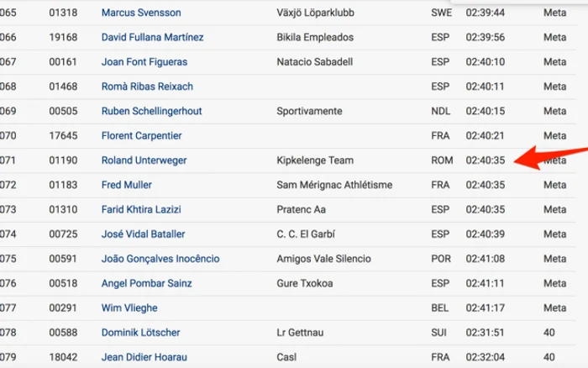Open David Fullana Martínez result details
This screenshot has width=588, height=368.
tap(152, 37)
